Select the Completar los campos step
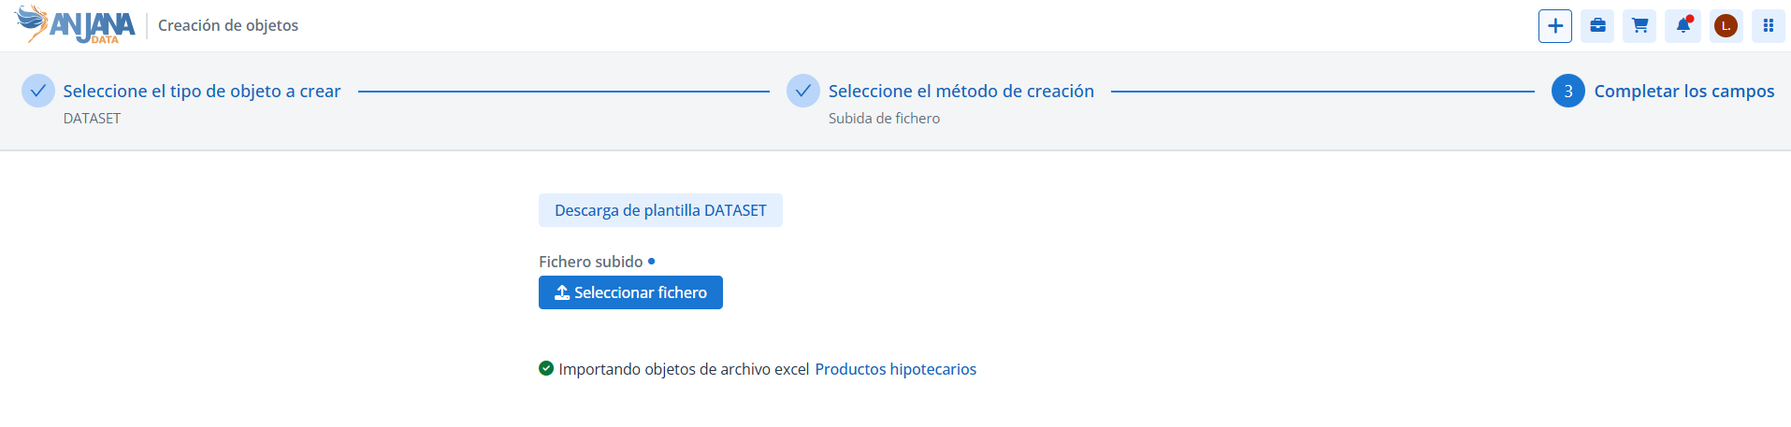The width and height of the screenshot is (1791, 427). pyautogui.click(x=1684, y=91)
